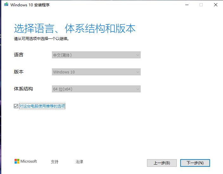The height and width of the screenshot is (174, 223).
Task: Open the 体系结构 dropdown showing 64 位(x64)
Action: pyautogui.click(x=96, y=89)
